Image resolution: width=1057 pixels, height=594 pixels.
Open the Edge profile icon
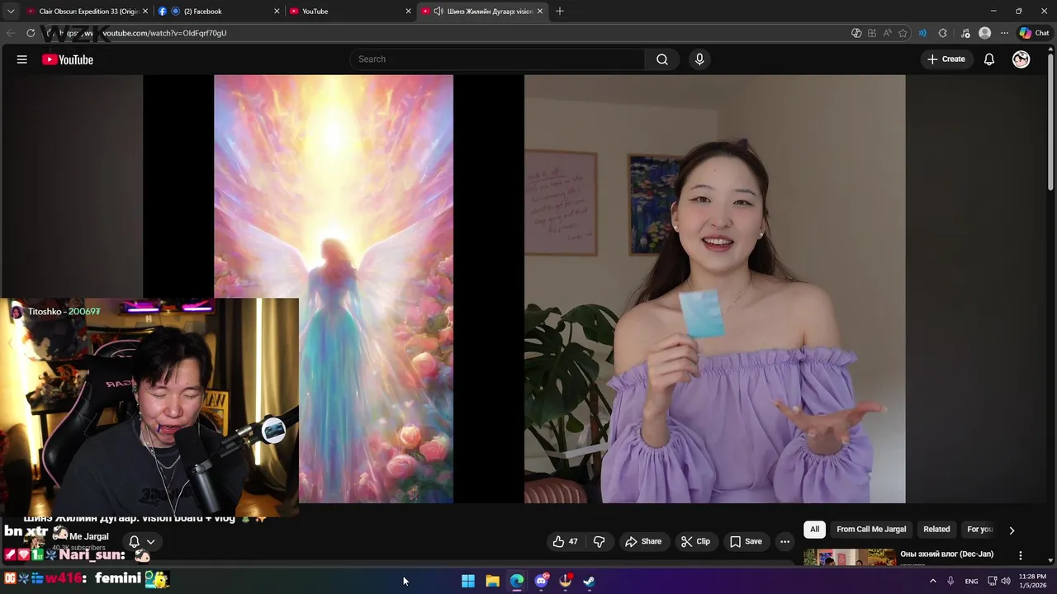click(984, 33)
